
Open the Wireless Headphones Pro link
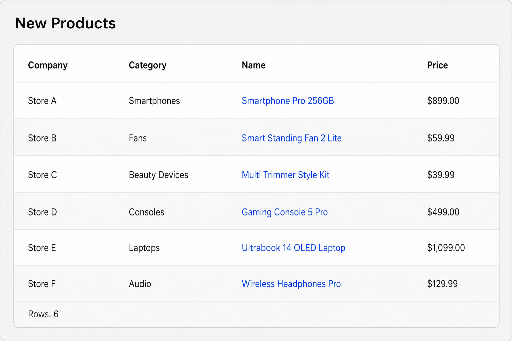click(291, 284)
